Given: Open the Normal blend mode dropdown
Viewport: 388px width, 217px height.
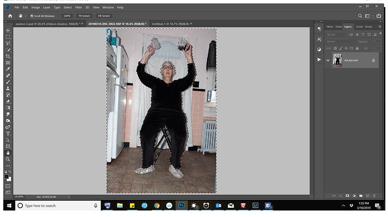Looking at the screenshot, I should click(341, 41).
